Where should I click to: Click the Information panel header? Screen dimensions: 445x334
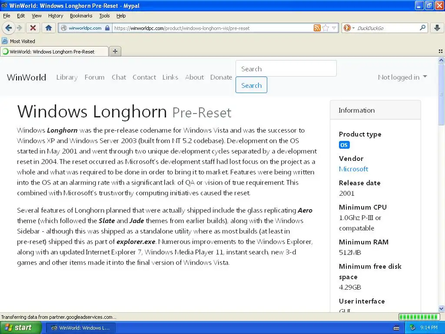click(x=375, y=110)
